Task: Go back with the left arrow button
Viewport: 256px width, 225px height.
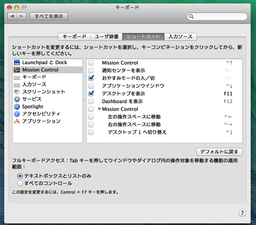Action: (x=12, y=16)
